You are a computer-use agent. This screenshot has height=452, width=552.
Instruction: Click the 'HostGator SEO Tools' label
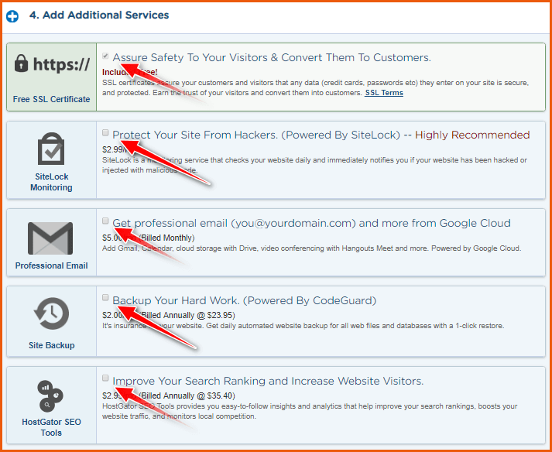(x=51, y=427)
